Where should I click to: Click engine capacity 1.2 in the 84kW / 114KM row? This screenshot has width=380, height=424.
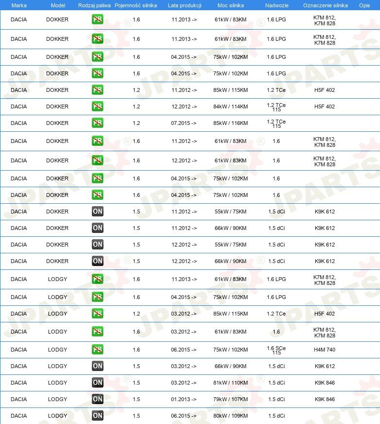136,106
